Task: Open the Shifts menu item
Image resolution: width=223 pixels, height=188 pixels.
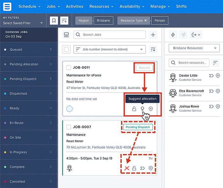Action: pos(182,6)
